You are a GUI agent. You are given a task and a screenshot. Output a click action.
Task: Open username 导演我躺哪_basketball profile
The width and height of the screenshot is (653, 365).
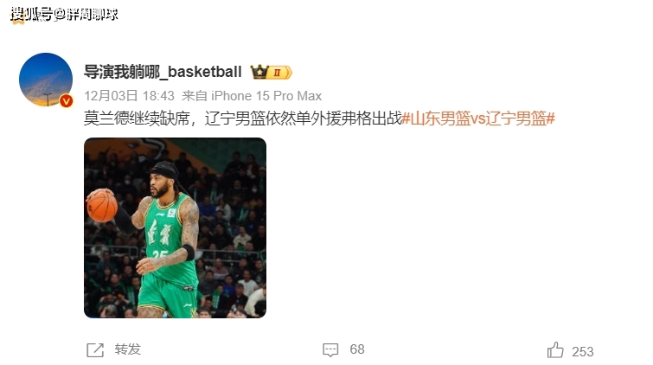[x=163, y=72]
